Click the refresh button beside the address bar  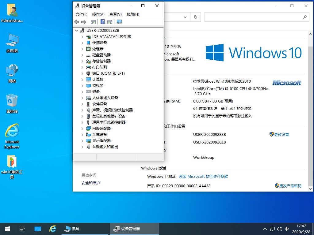coord(195,17)
